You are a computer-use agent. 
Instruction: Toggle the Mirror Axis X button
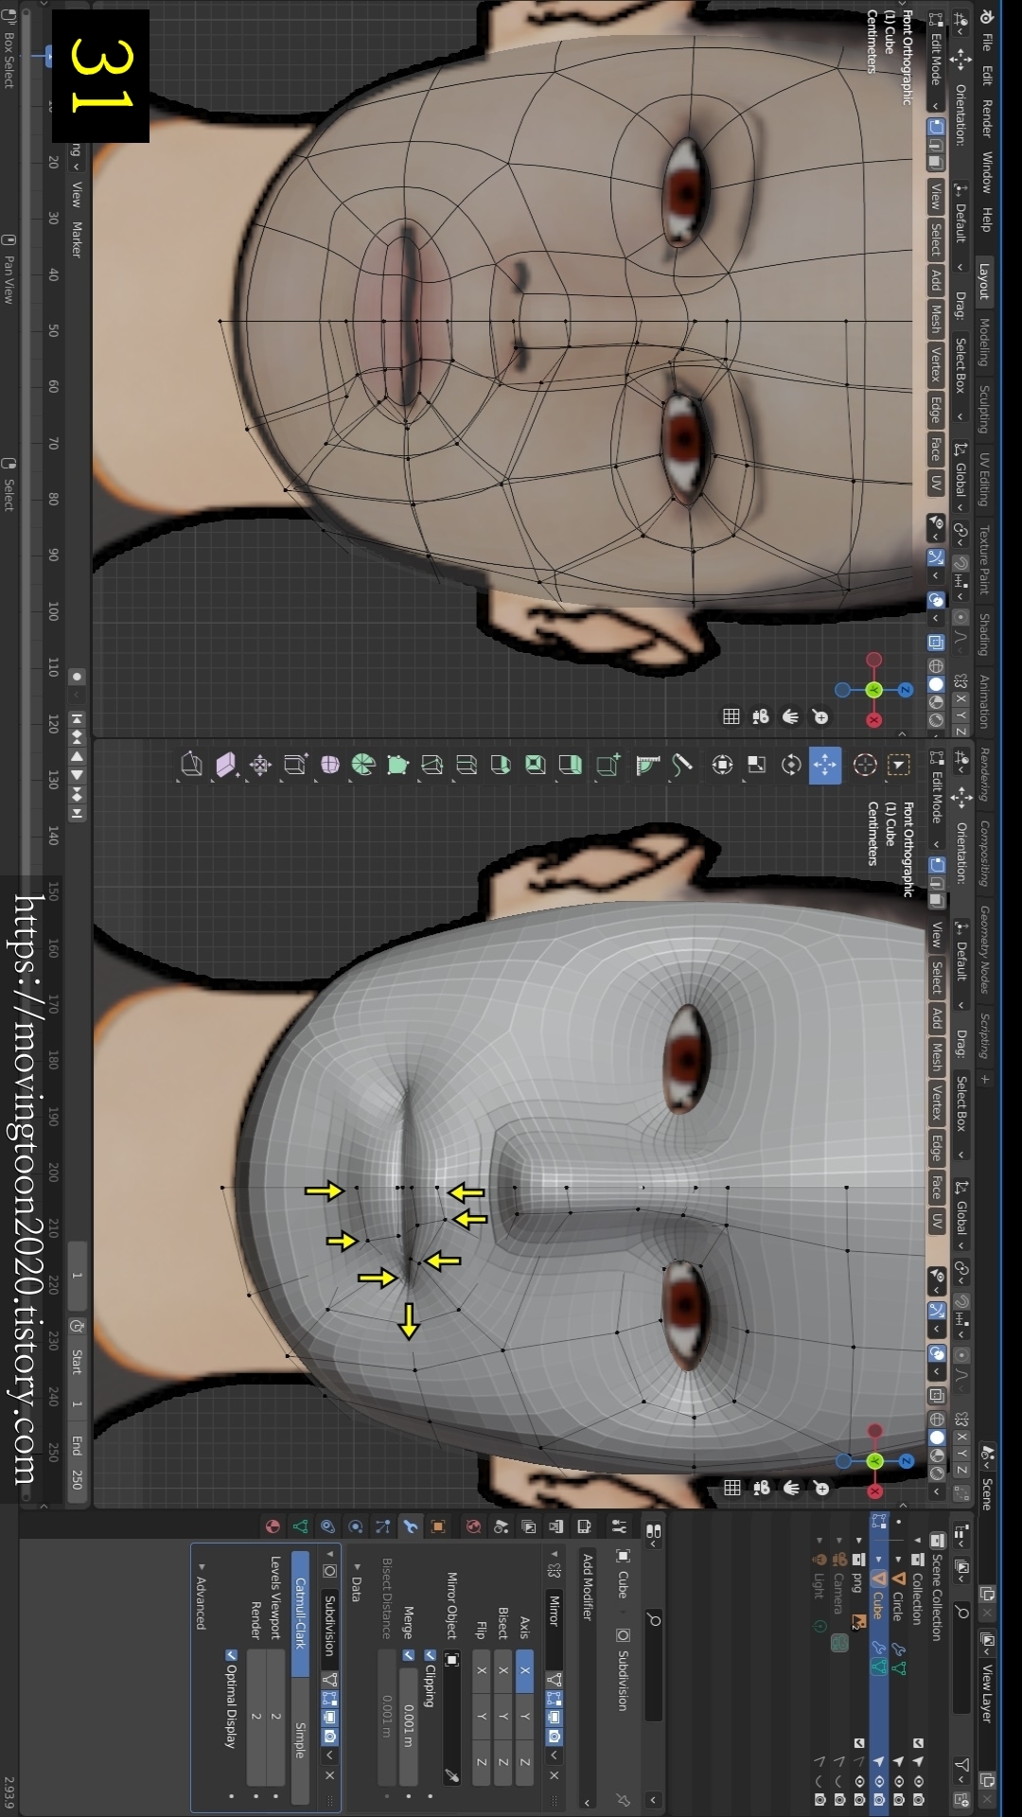pos(524,1671)
